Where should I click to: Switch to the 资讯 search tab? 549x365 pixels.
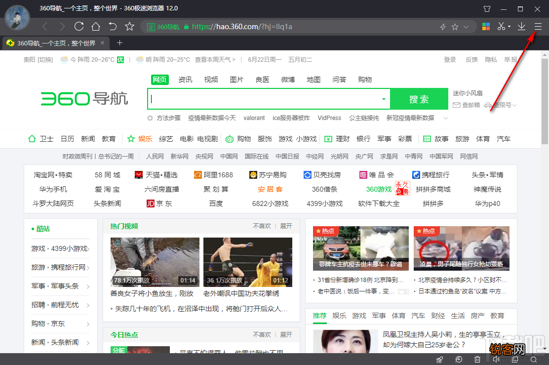pyautogui.click(x=185, y=79)
